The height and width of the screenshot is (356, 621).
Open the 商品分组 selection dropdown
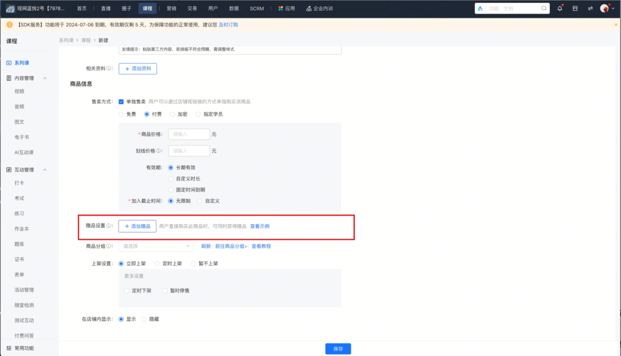point(155,246)
